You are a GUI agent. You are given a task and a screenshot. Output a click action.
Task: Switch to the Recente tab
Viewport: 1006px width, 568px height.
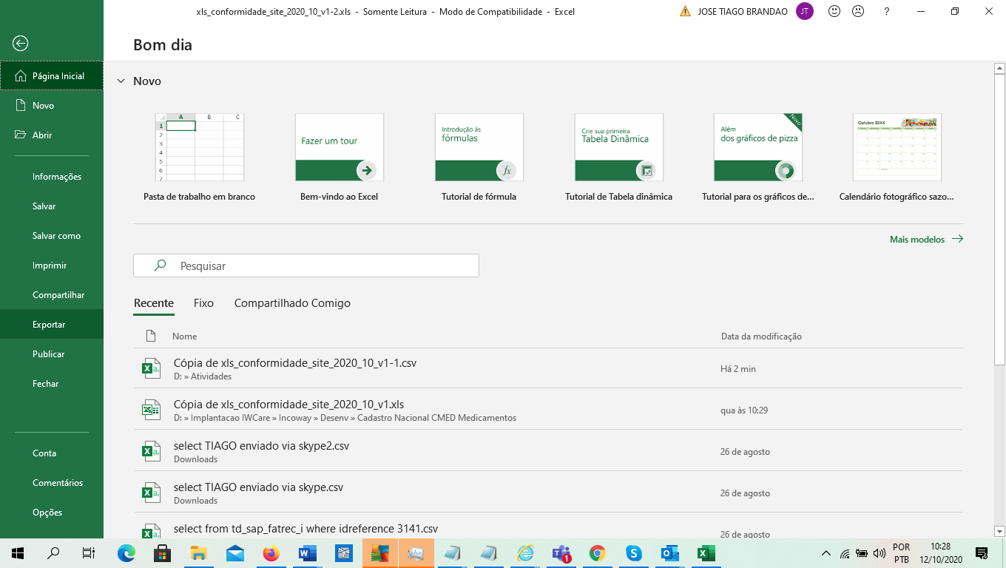[154, 303]
